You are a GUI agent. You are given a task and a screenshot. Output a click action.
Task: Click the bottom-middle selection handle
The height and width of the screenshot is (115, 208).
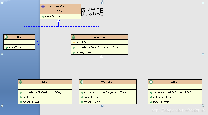pyautogui.click(x=102, y=106)
